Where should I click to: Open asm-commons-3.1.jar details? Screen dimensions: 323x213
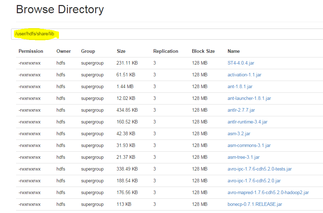click(249, 145)
